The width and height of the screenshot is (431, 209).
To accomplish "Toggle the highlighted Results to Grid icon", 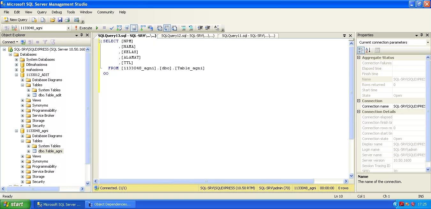I will click(167, 28).
